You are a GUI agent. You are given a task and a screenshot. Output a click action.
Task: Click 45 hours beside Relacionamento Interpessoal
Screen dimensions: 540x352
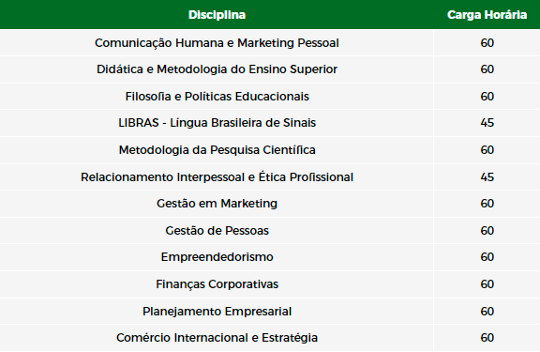point(487,176)
